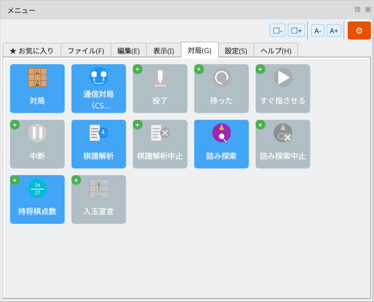Image resolution: width=374 pixels, height=302 pixels.
Task: Increase font size with A+ button
Action: 334,31
